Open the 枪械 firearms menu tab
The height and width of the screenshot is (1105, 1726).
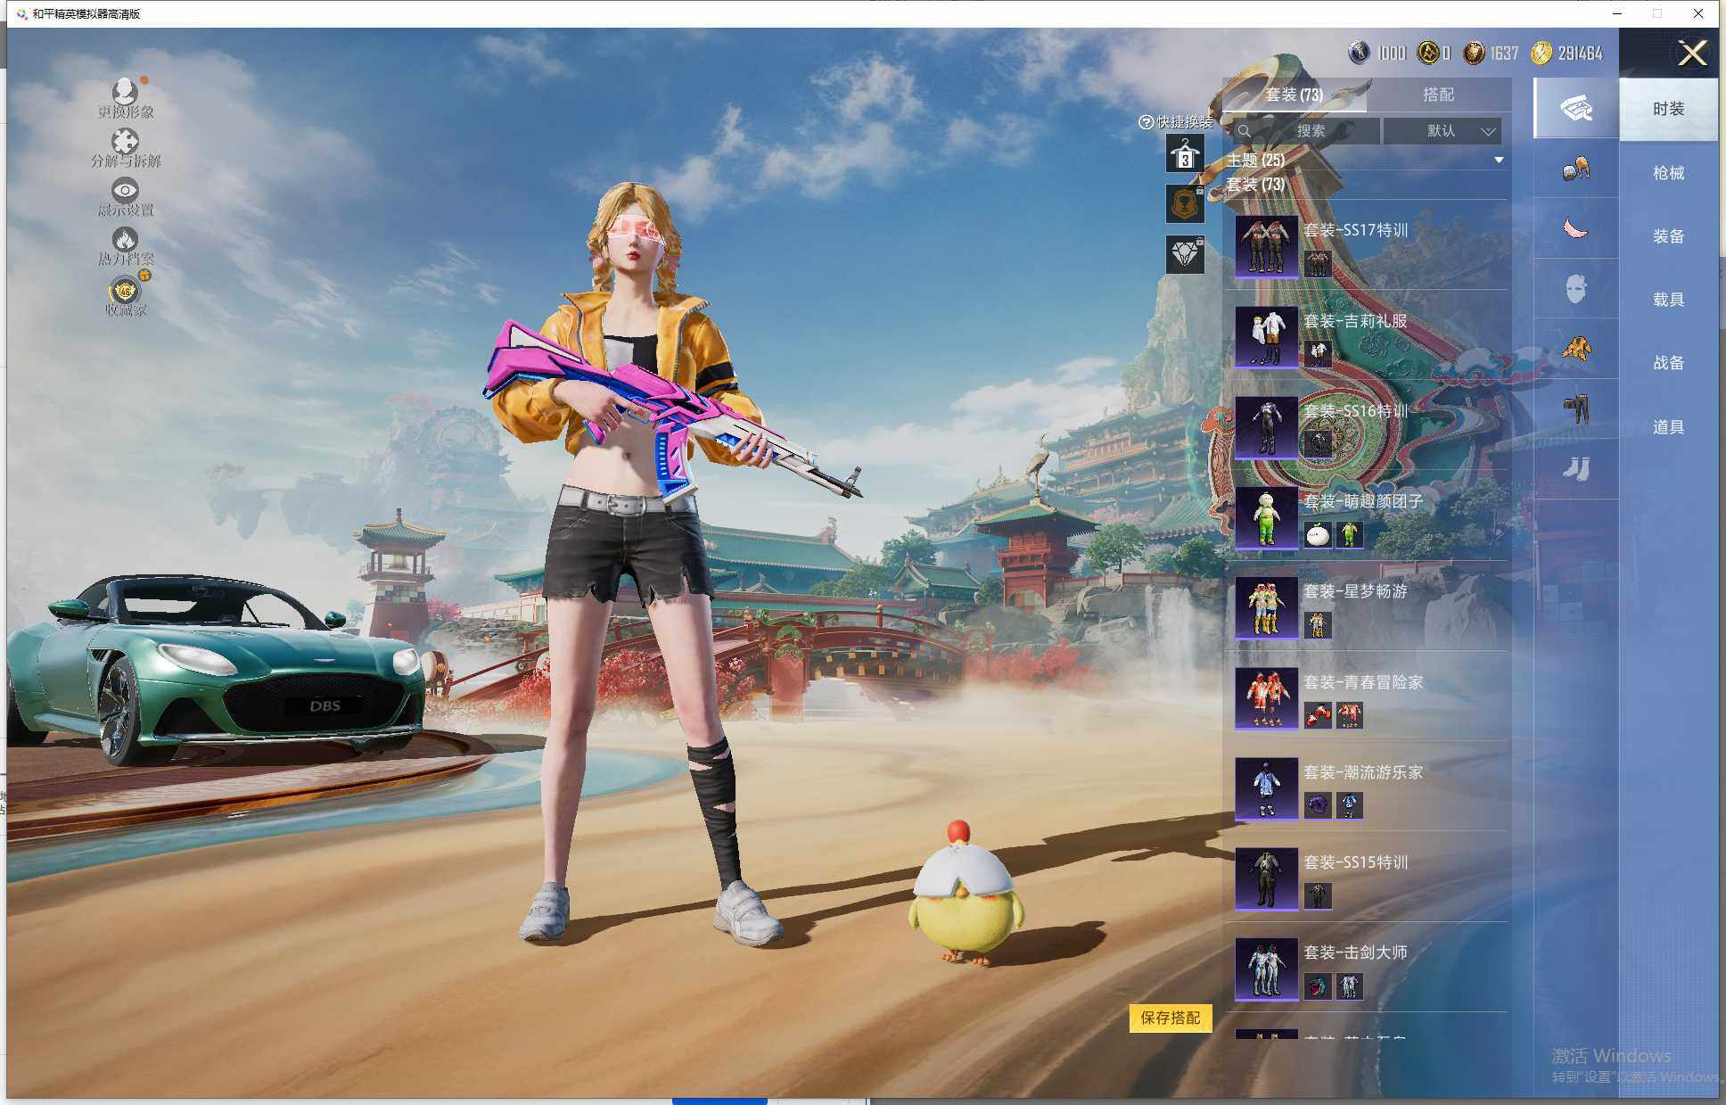coord(1667,173)
